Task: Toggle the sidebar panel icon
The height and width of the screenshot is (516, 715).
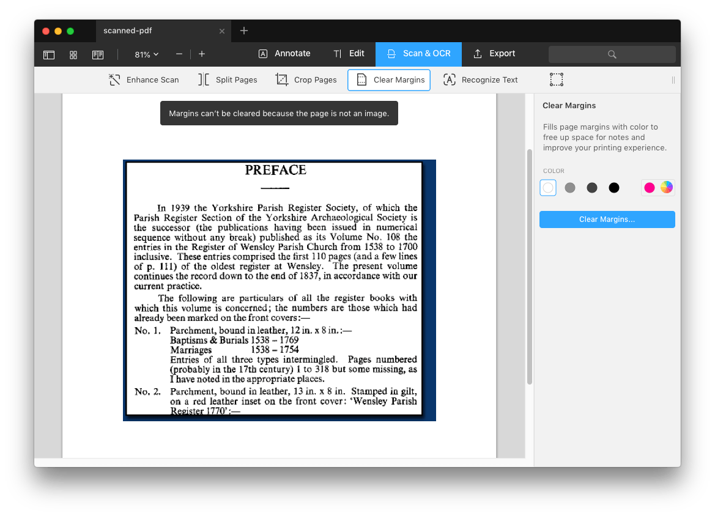Action: pos(49,54)
